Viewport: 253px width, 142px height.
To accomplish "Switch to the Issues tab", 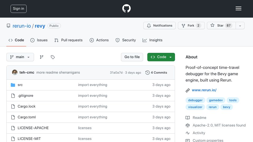I will tap(39, 40).
